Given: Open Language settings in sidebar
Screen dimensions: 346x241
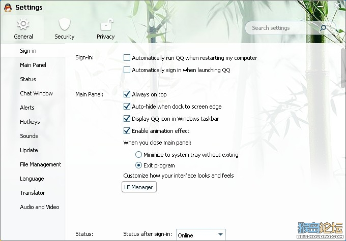Looking at the screenshot, I should 33,179.
